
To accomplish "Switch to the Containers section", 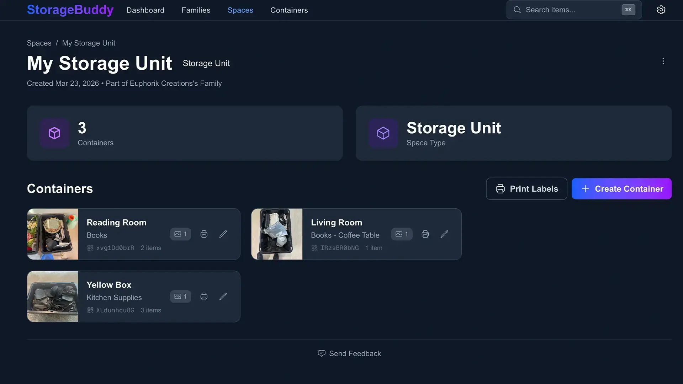I will click(x=289, y=10).
